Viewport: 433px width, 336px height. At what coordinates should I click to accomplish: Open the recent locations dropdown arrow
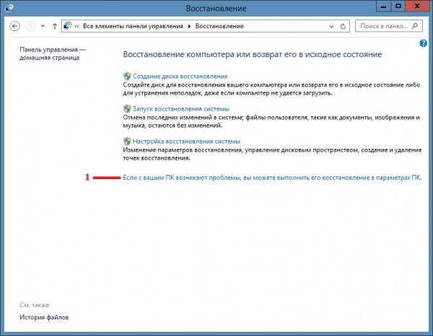point(43,26)
